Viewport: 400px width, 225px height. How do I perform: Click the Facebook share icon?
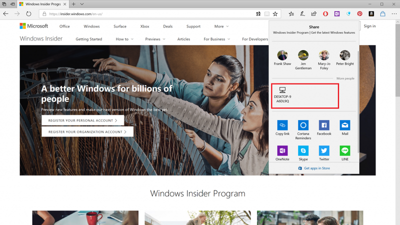[323, 125]
